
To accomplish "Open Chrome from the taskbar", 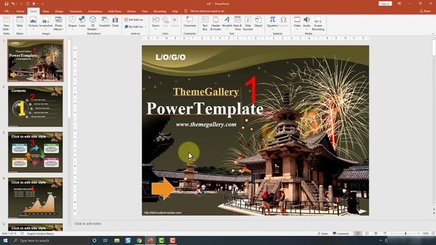I will tap(139, 240).
